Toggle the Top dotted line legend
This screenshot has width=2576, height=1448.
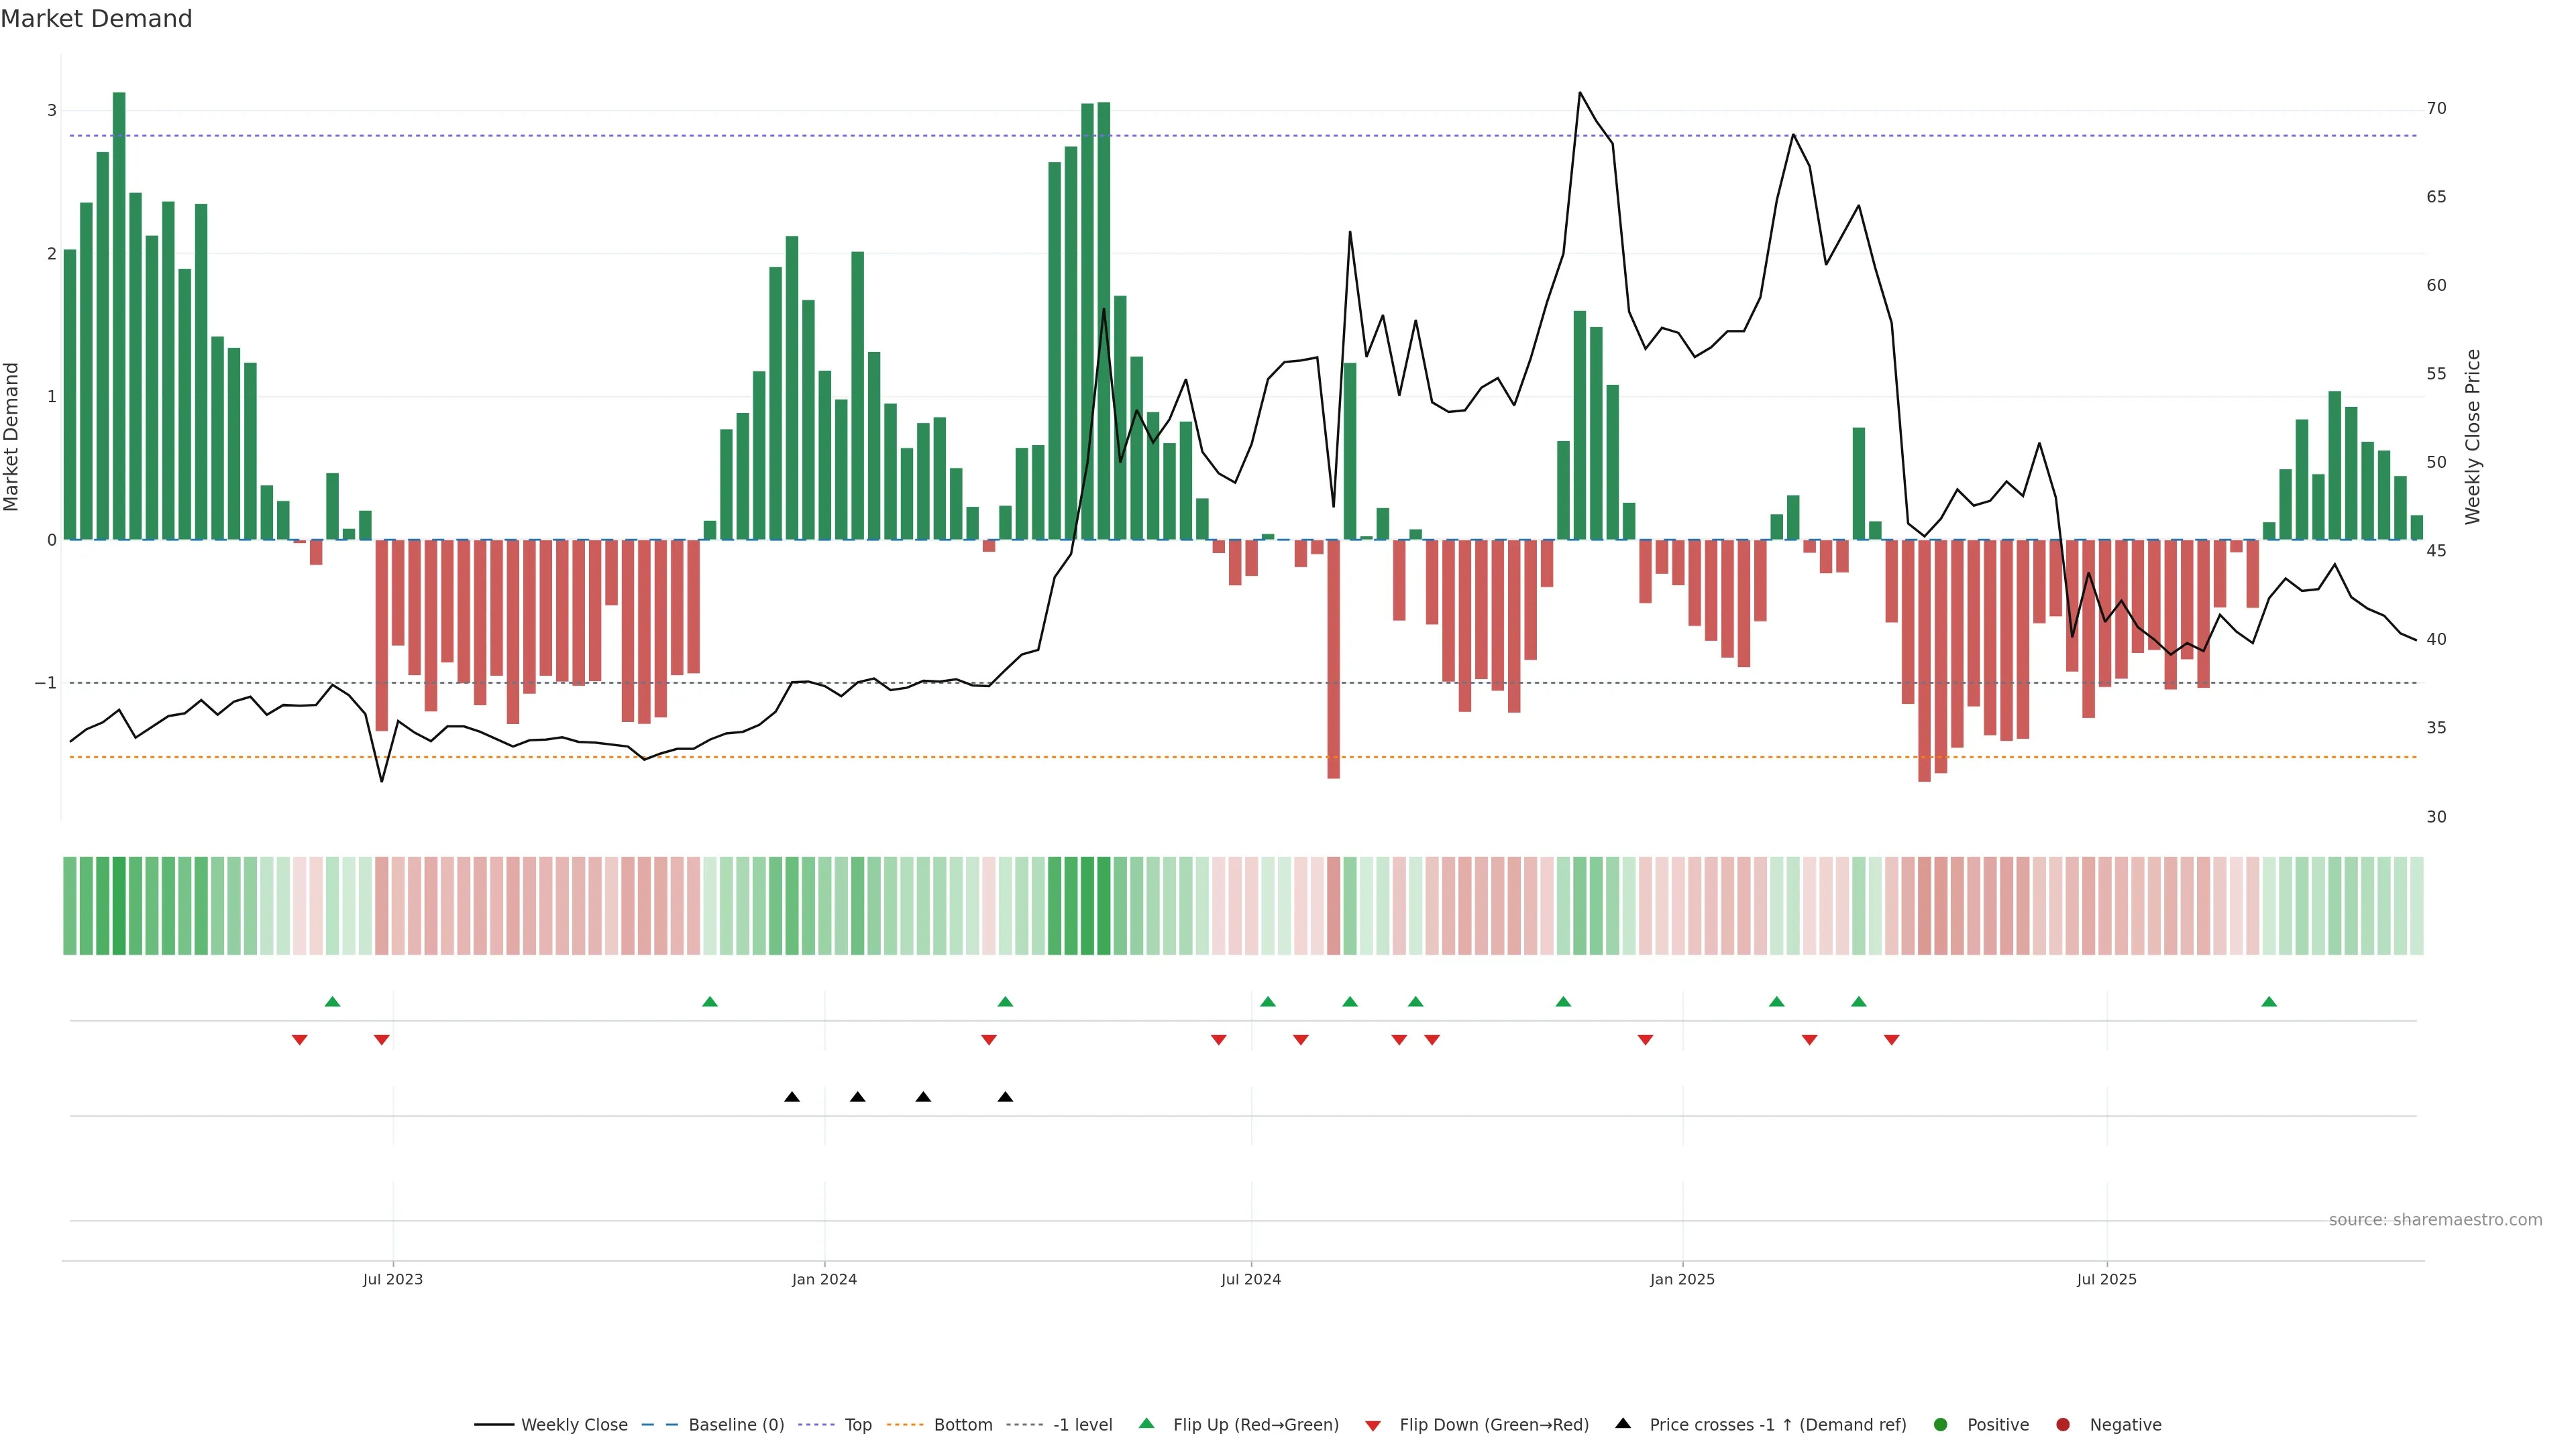pos(817,1425)
